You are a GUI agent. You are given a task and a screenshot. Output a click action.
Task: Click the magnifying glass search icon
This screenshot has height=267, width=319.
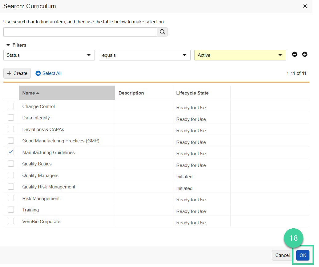point(162,32)
